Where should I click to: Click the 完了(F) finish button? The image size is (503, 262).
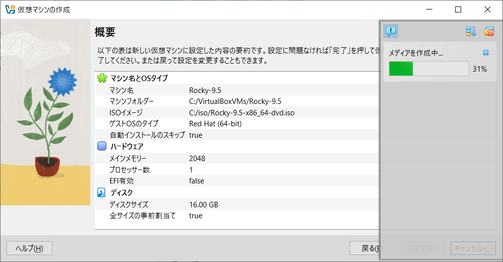coord(423,248)
